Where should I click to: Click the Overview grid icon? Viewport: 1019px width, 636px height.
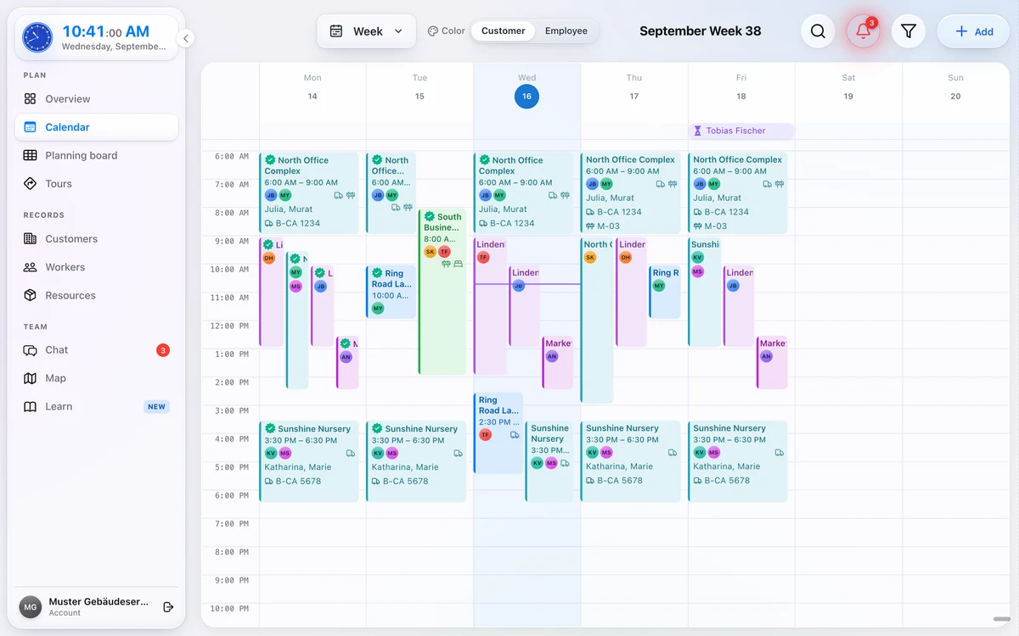click(x=31, y=99)
